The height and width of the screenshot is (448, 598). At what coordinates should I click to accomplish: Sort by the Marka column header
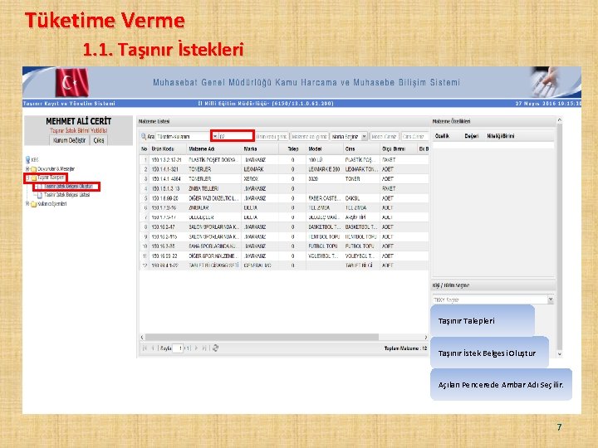(260, 149)
